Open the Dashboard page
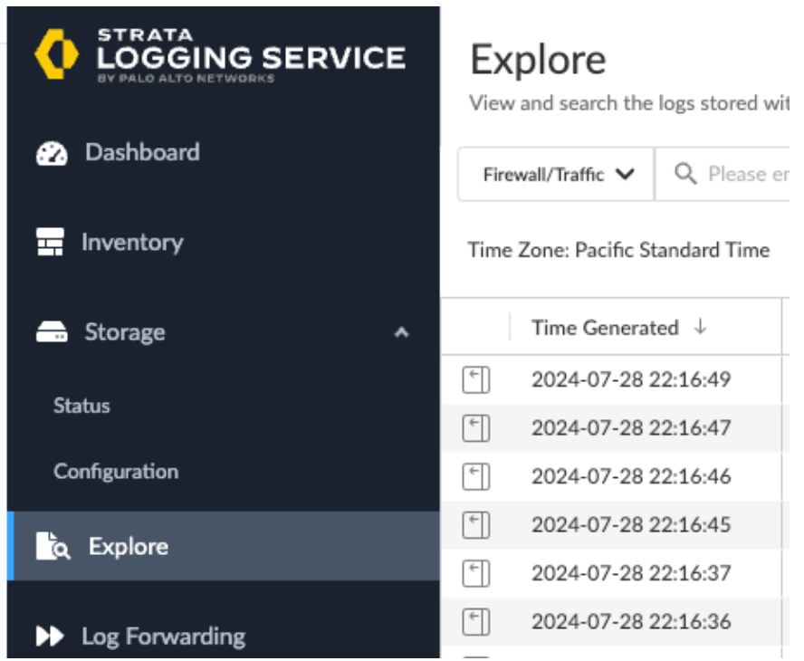Image resolution: width=804 pixels, height=661 pixels. pos(142,152)
